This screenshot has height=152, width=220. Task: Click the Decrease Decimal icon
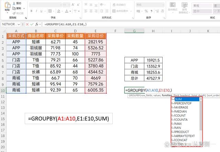tap(162, 11)
